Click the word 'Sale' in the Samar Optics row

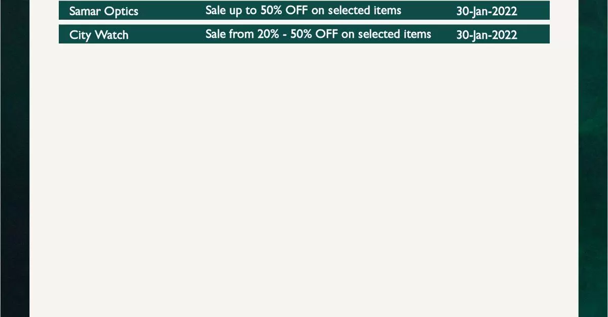click(216, 10)
